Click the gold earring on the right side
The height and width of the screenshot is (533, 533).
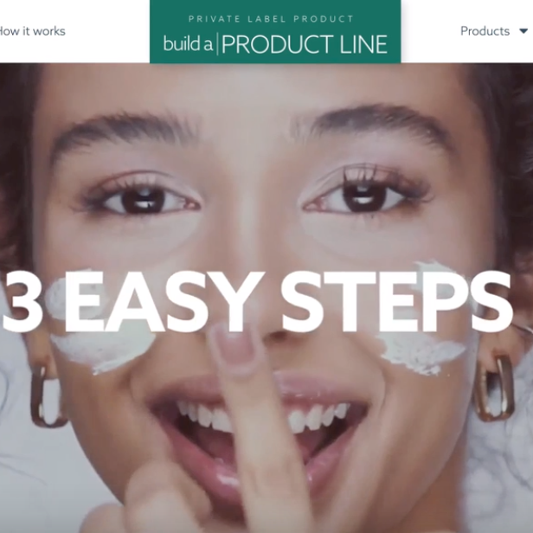pos(495,388)
